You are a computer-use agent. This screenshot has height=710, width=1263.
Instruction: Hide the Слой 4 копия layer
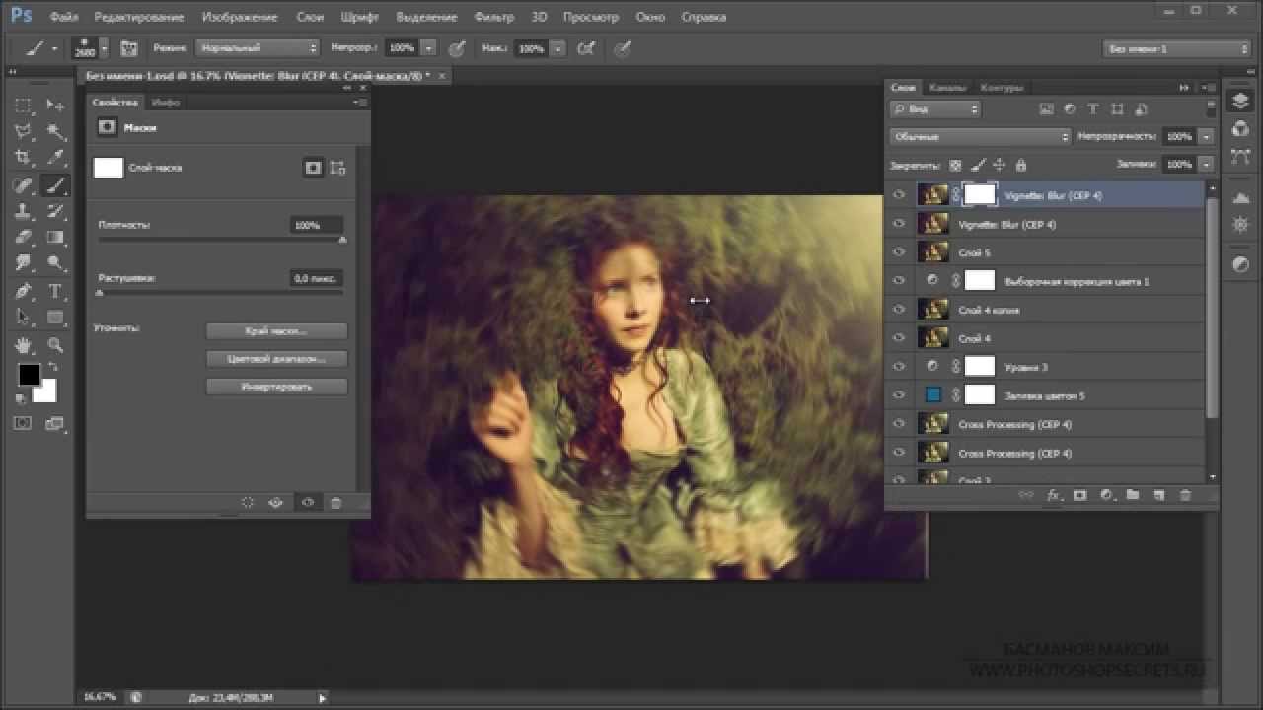[898, 310]
